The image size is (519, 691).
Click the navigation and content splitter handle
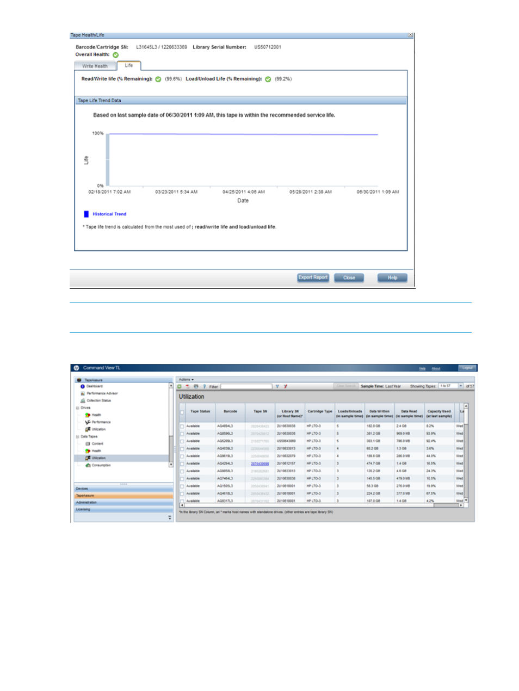[x=175, y=449]
